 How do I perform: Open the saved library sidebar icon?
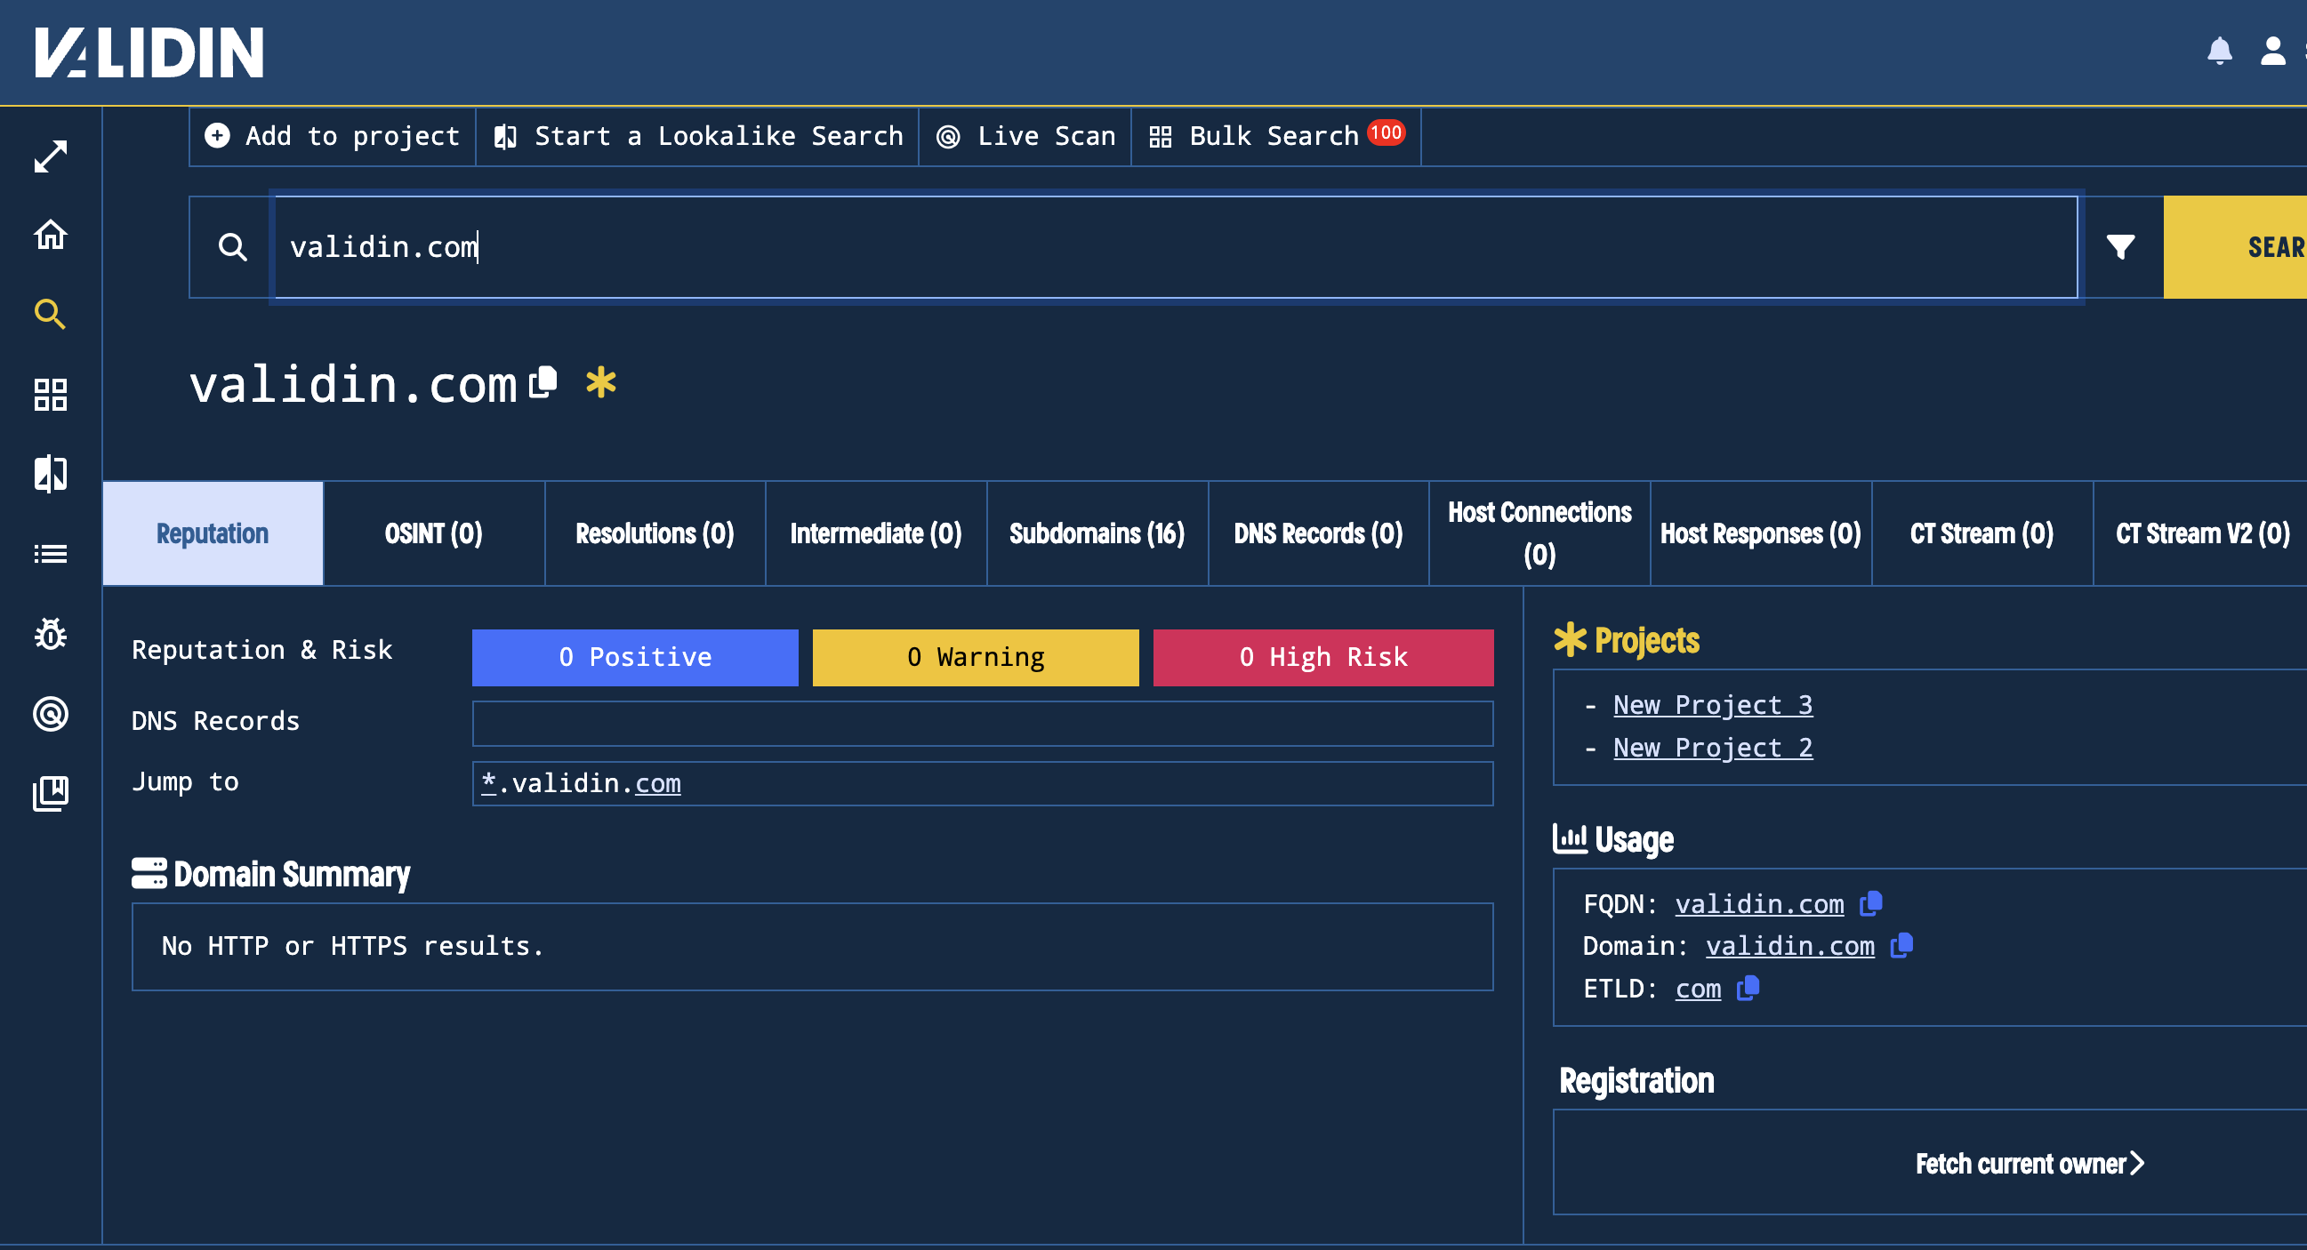point(50,793)
